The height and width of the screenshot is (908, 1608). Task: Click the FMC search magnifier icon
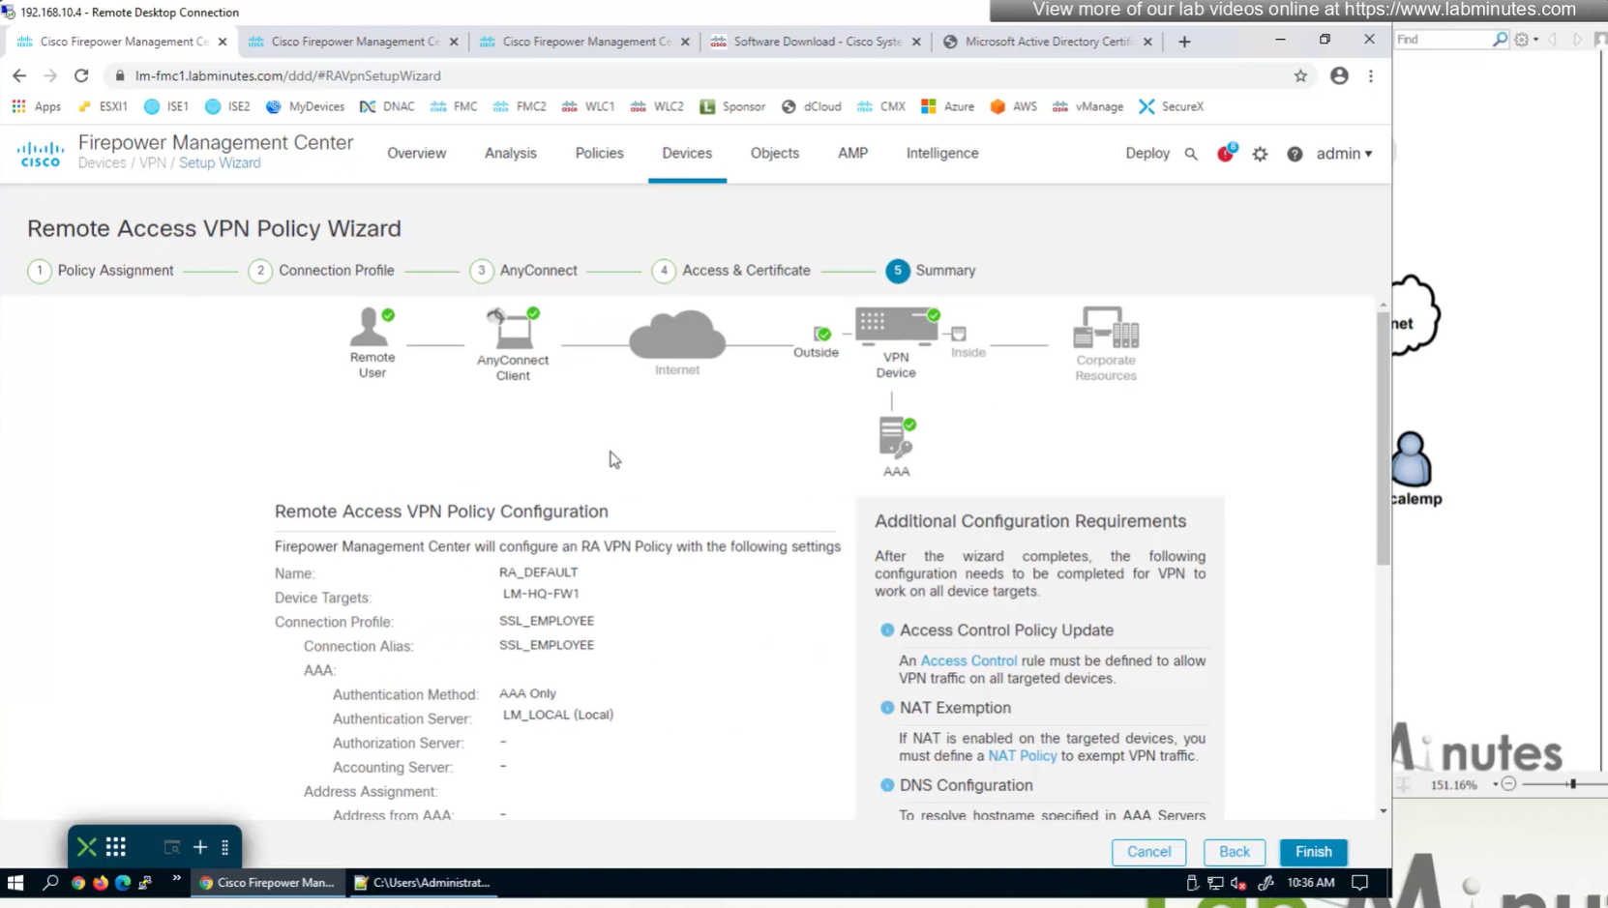click(x=1191, y=154)
